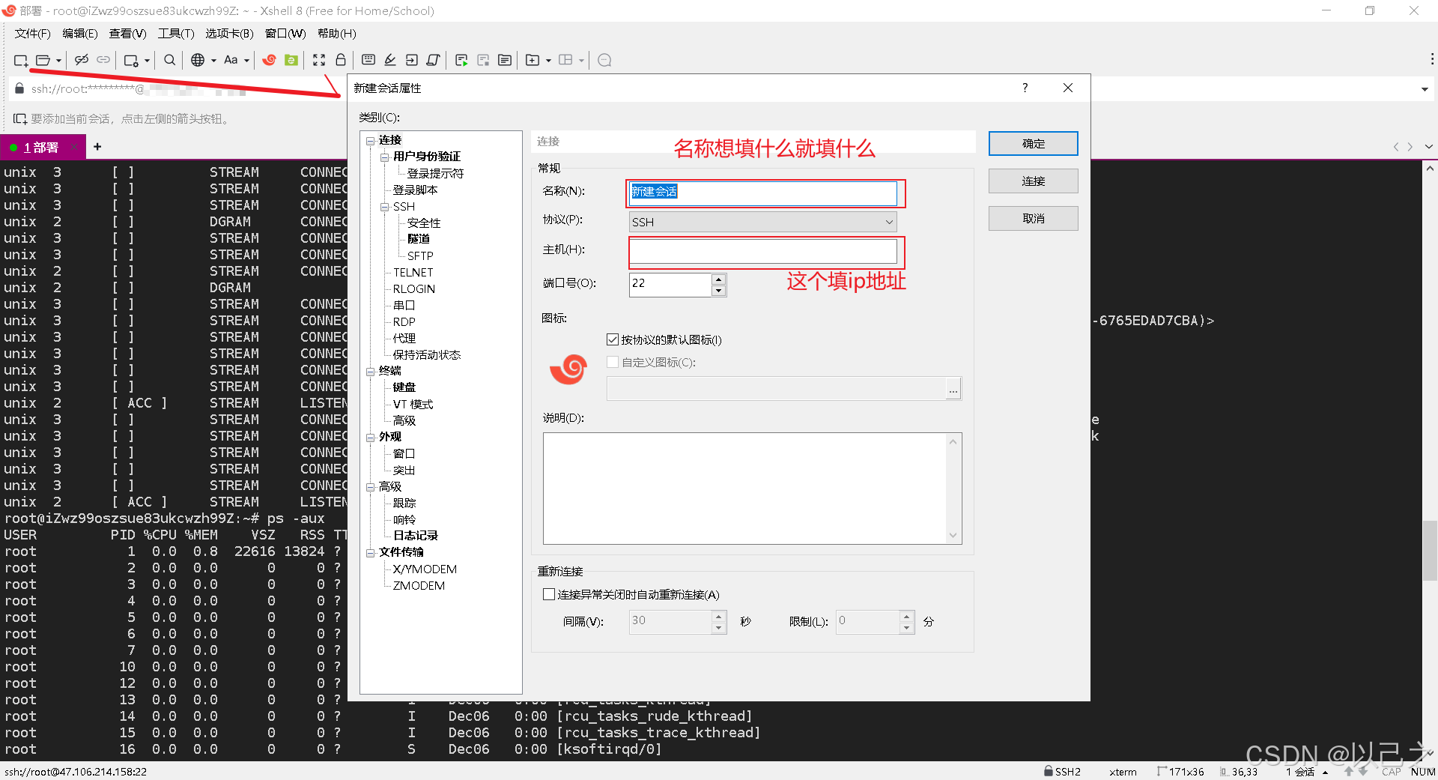This screenshot has width=1438, height=780.
Task: Switch to the 1 部署 session tab
Action: click(43, 146)
